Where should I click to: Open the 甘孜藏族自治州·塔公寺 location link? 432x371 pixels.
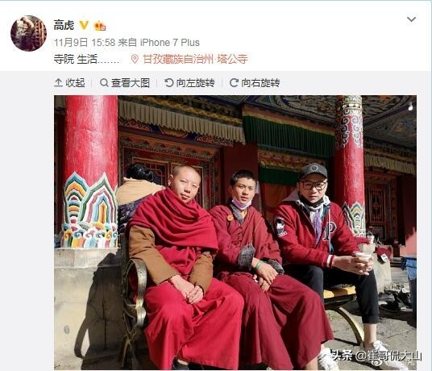point(195,59)
